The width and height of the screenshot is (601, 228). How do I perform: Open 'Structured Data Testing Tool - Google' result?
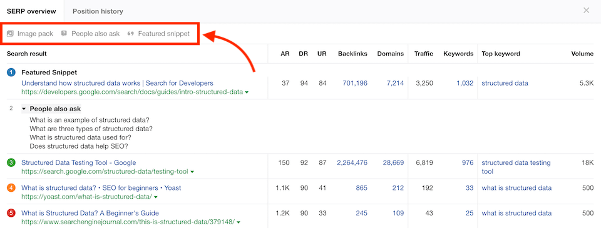(79, 162)
